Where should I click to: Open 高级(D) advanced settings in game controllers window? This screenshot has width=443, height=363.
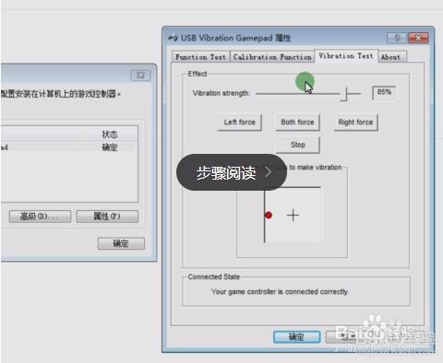coord(40,217)
